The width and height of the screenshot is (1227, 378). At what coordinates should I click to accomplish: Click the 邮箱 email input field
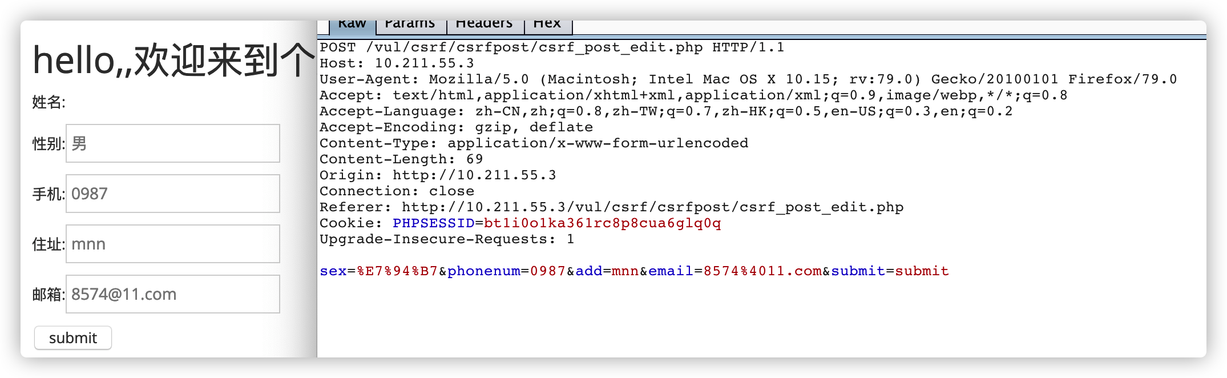[173, 294]
